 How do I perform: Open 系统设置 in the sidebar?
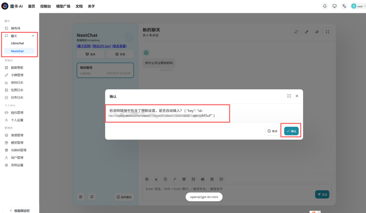tap(17, 165)
